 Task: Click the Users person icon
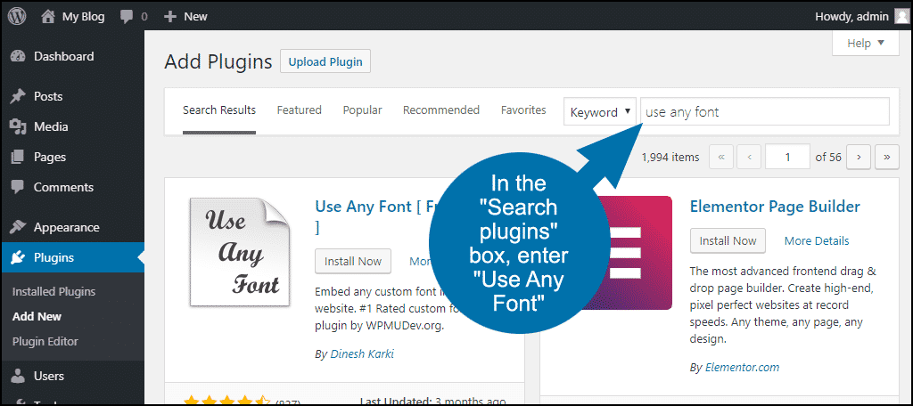[18, 376]
